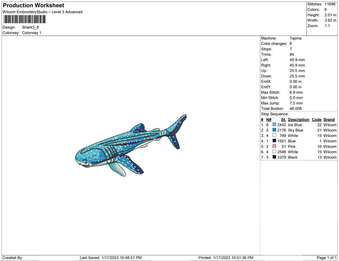Click the Trims value 84

click(292, 54)
